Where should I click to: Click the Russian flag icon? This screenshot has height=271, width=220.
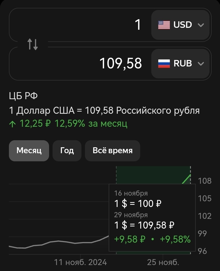164,63
